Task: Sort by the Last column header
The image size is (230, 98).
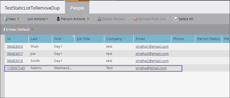Action: coord(40,39)
